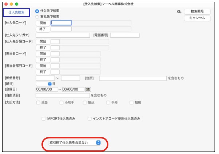The height and width of the screenshot is (154, 219).
Task: Click into the 住所 text field
Action: [x=133, y=78]
